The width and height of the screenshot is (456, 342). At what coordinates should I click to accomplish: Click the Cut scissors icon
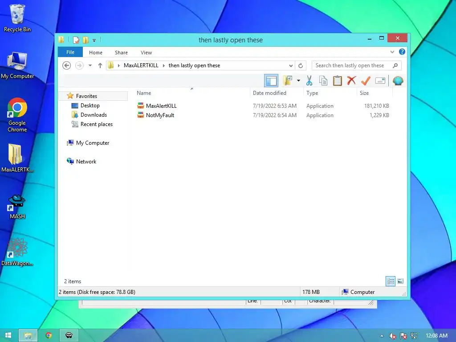(309, 81)
